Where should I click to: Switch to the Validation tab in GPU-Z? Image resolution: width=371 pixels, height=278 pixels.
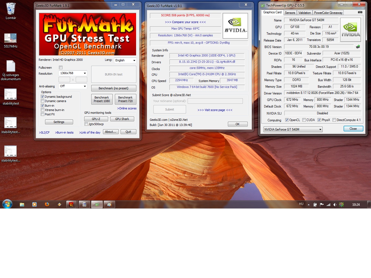304,13
